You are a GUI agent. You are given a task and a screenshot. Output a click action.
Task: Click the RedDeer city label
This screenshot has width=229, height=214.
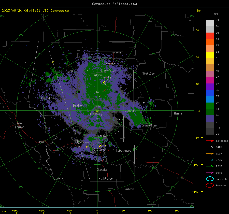tap(108, 77)
